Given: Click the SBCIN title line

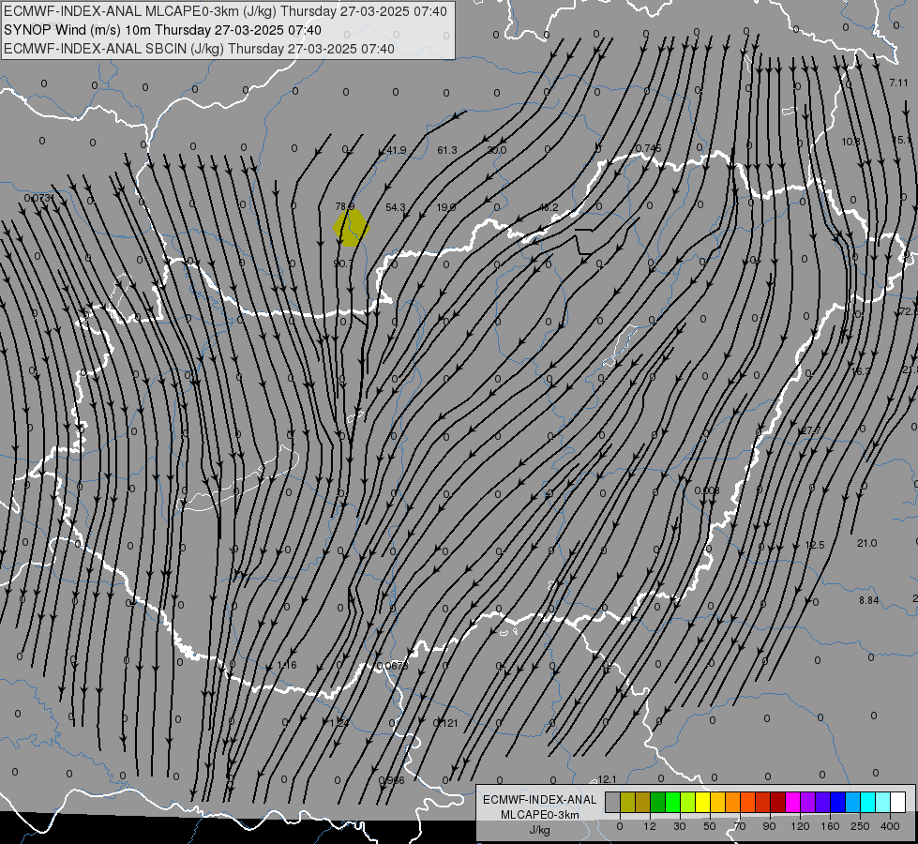Looking at the screenshot, I should coord(199,49).
